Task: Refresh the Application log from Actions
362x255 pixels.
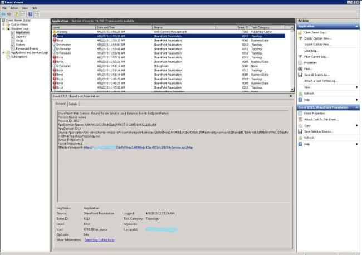Action: coord(309,94)
